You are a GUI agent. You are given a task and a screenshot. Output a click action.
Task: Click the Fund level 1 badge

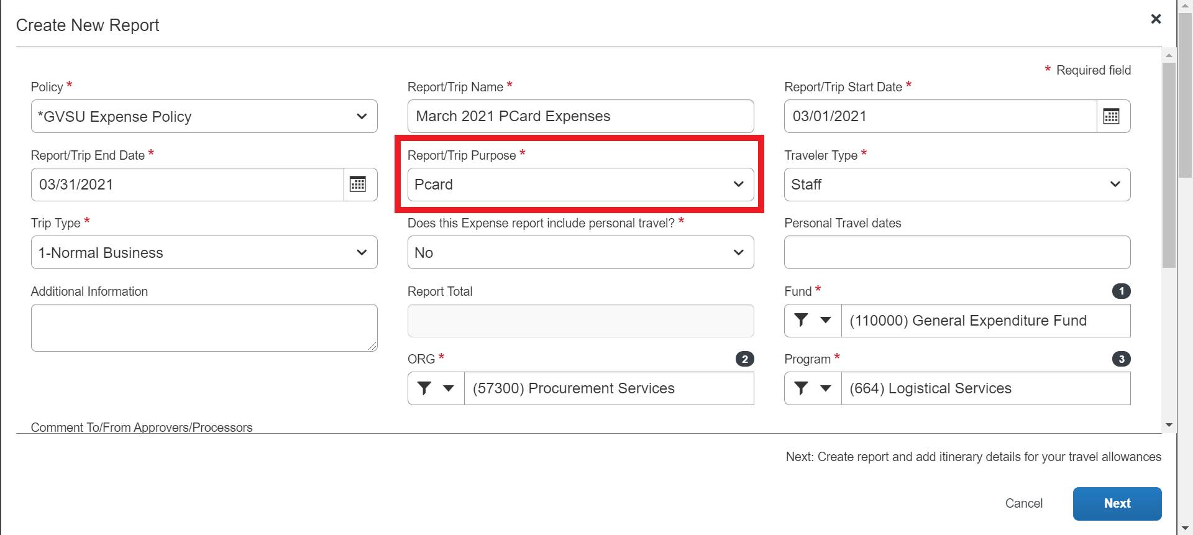(x=1121, y=291)
